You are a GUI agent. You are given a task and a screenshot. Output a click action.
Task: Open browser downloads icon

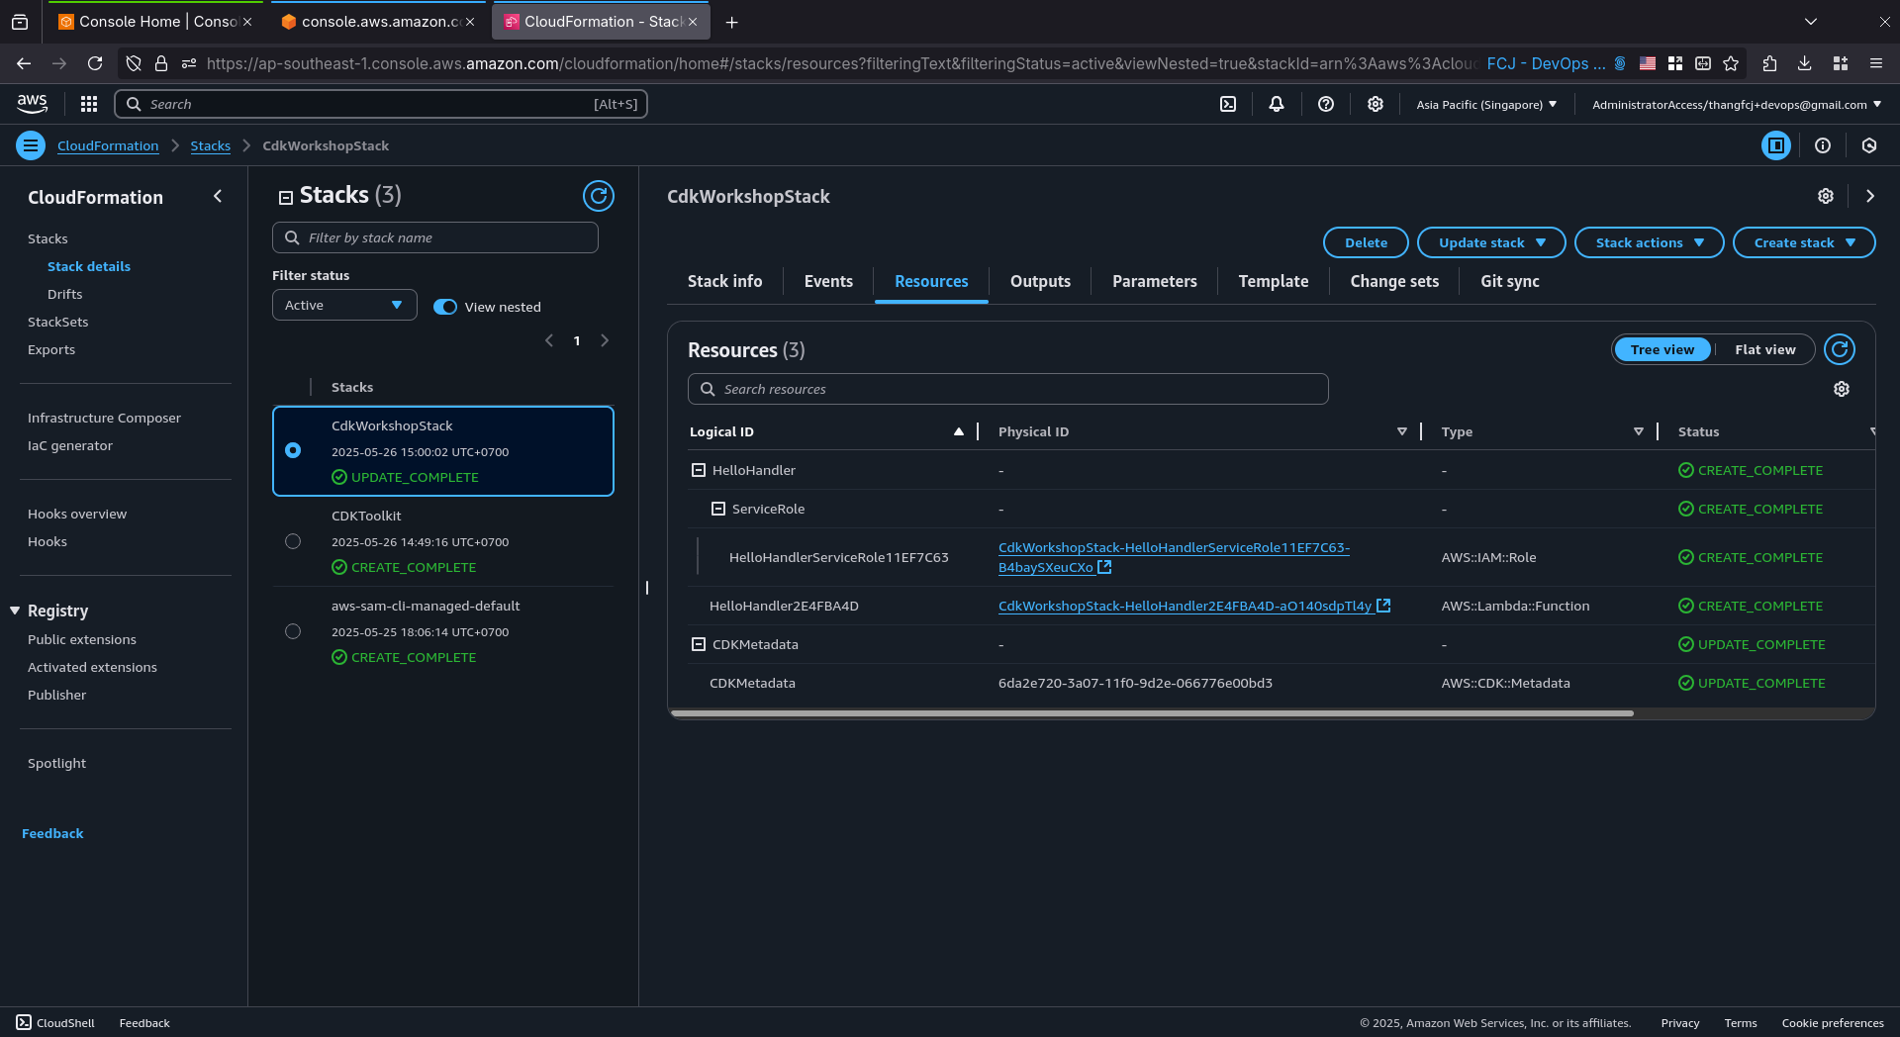pyautogui.click(x=1805, y=63)
